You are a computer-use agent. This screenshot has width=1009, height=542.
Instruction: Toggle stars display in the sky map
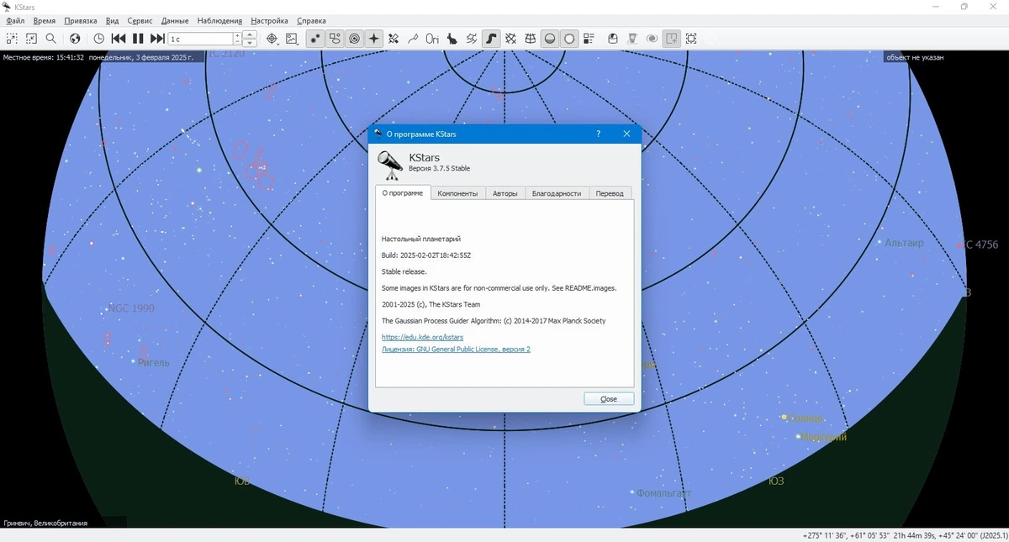click(x=315, y=38)
